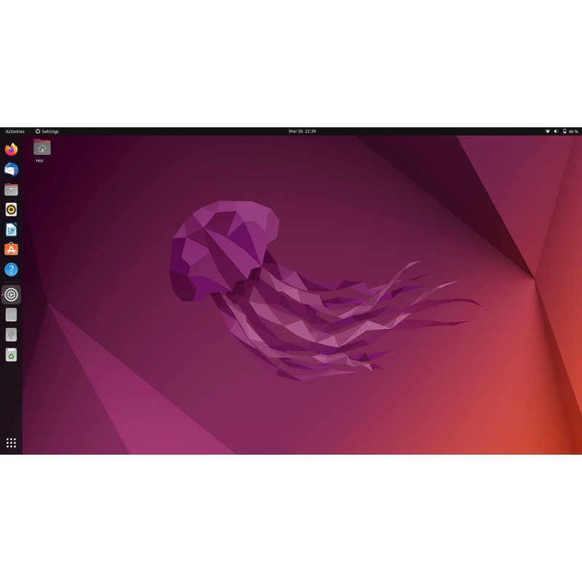The width and height of the screenshot is (582, 582).
Task: Open the Help icon in dock
Action: tap(11, 270)
